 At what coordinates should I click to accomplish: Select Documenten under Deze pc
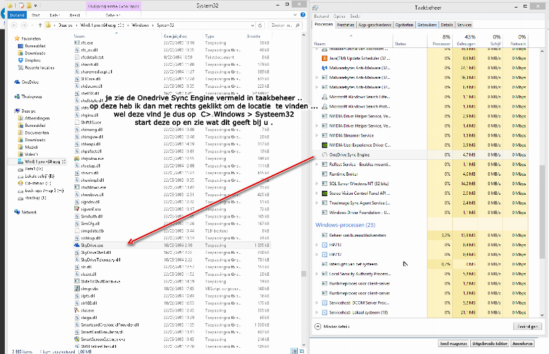pyautogui.click(x=36, y=132)
